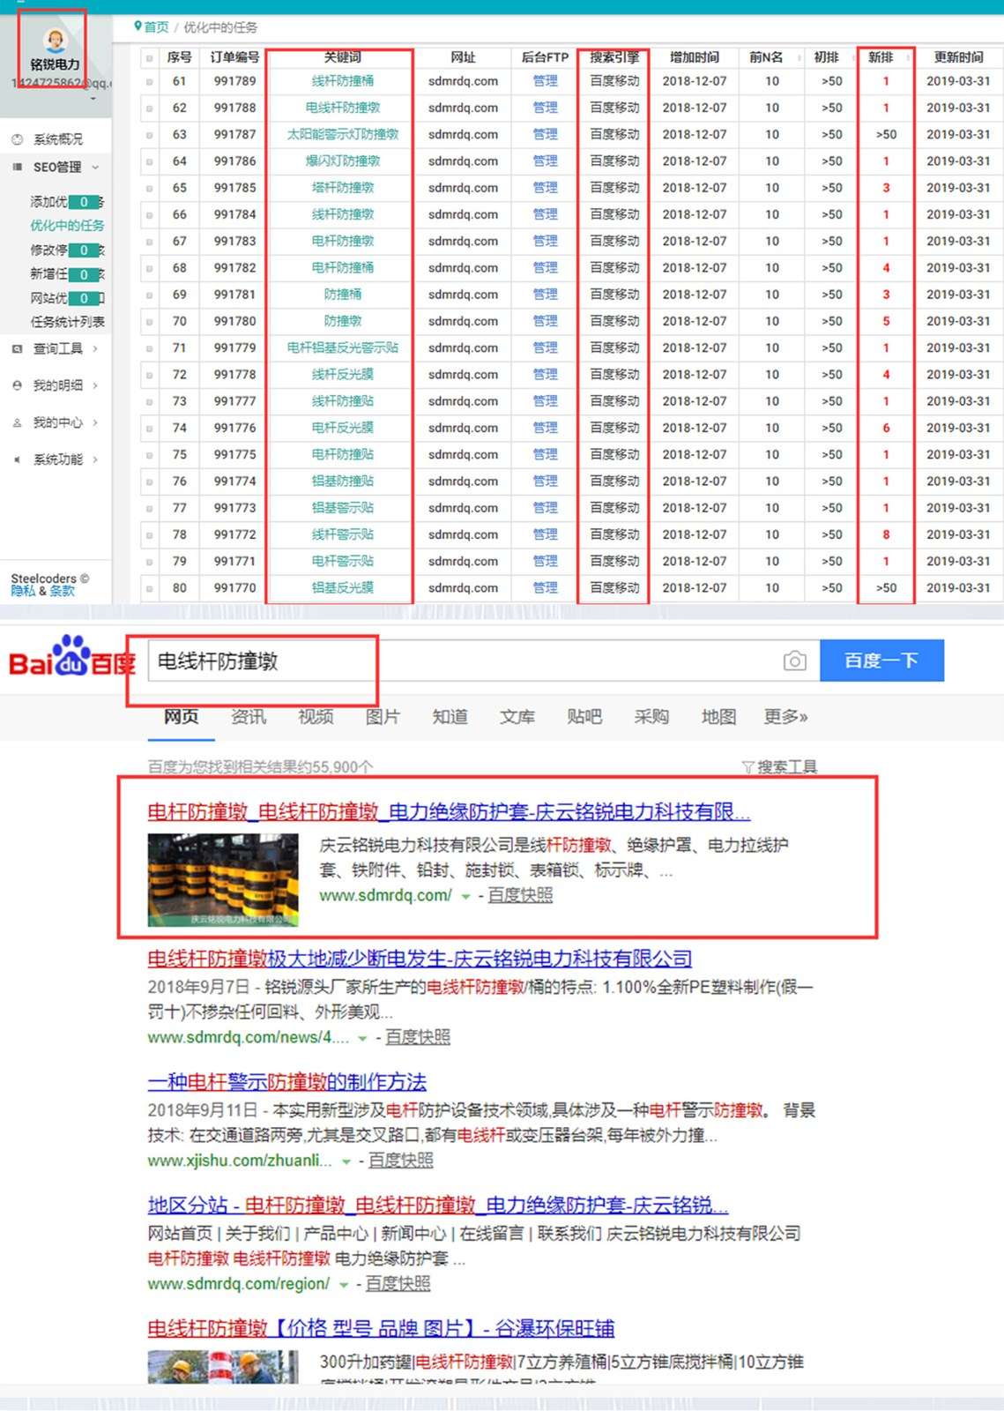Tick checkbox for row 65 order 991785
Viewport: 1004px width, 1411px height.
(x=149, y=189)
